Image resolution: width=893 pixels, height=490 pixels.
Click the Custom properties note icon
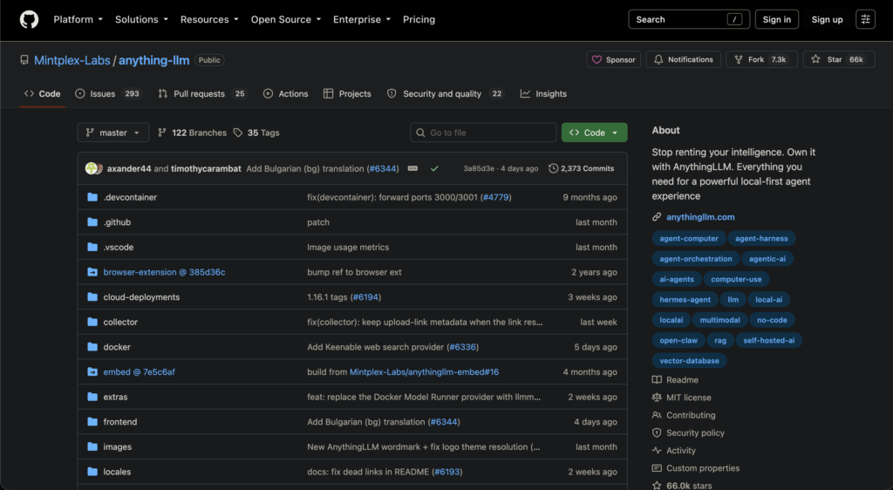coord(657,468)
